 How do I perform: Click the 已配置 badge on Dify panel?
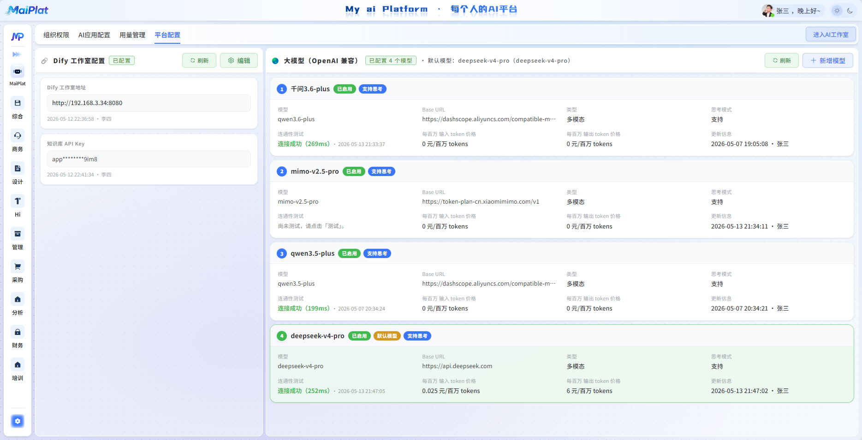click(122, 60)
